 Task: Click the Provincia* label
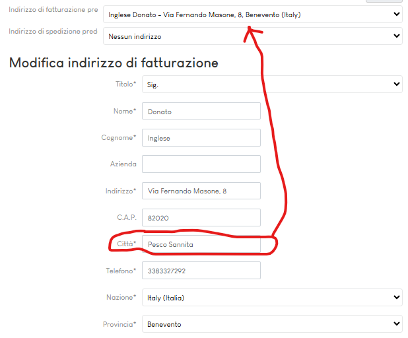click(119, 323)
